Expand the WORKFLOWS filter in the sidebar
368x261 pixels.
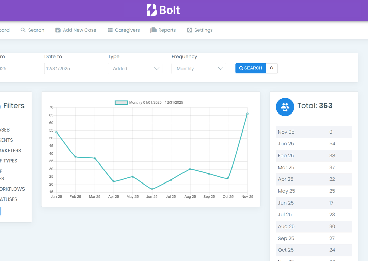[12, 189]
